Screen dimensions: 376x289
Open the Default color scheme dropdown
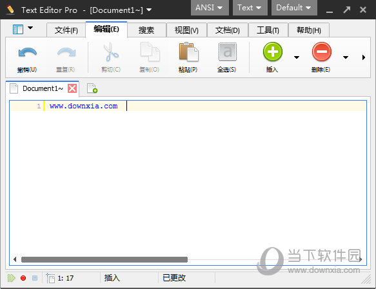click(x=294, y=8)
